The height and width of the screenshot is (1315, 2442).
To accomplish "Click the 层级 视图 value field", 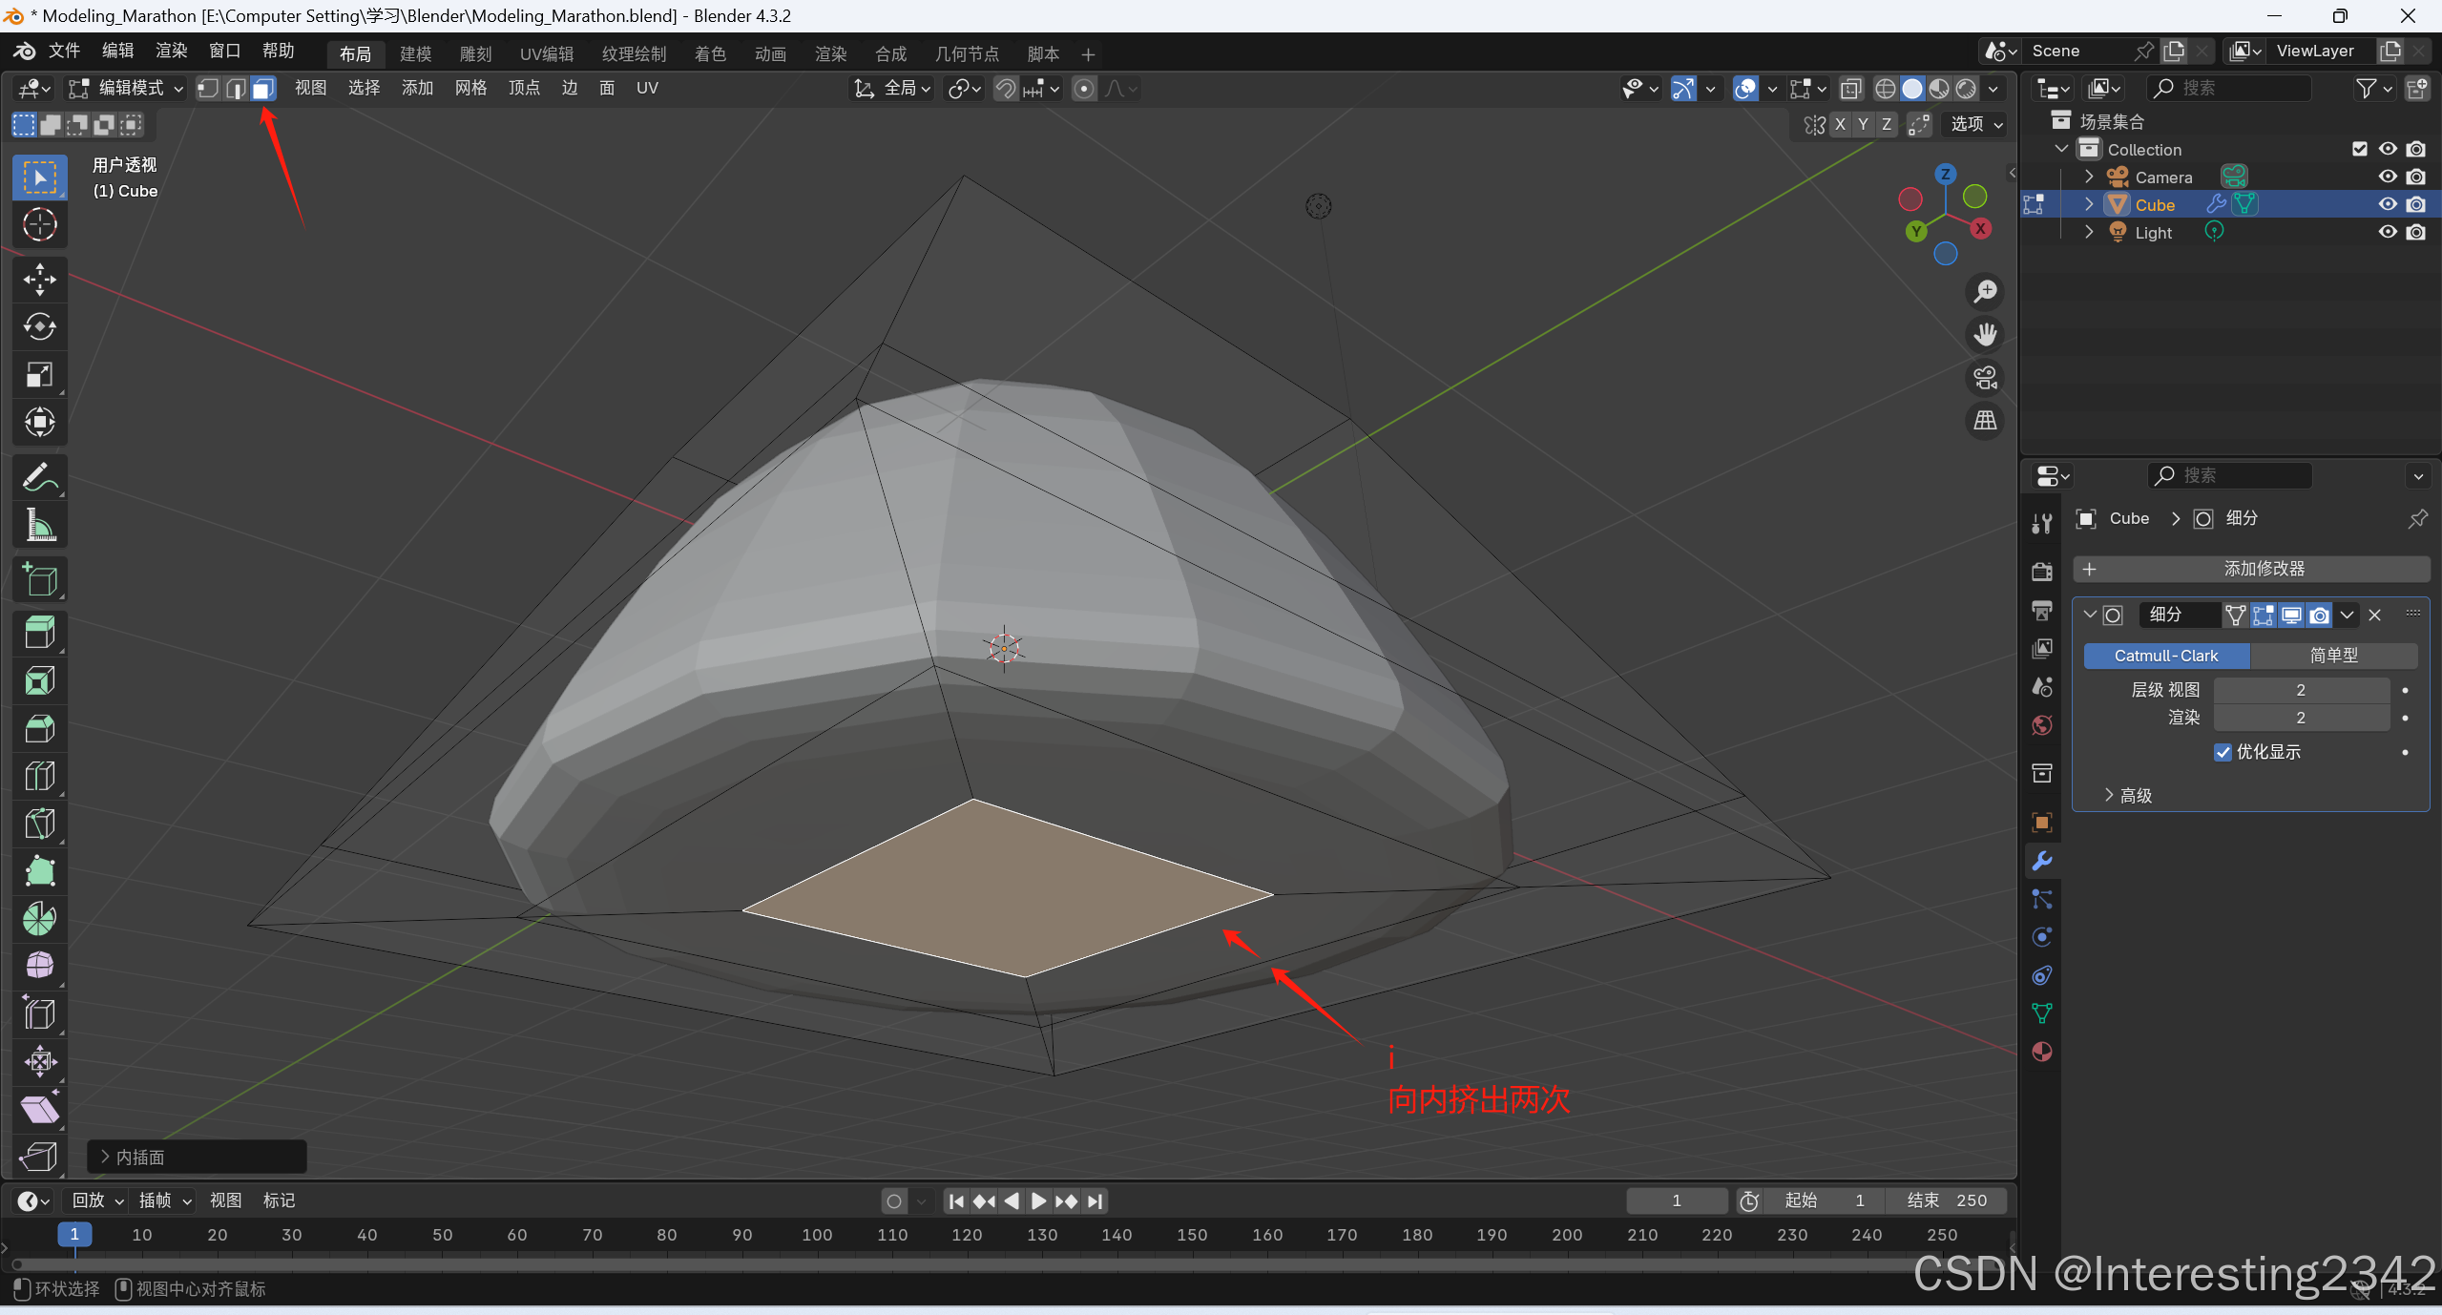I will pyautogui.click(x=2300, y=690).
